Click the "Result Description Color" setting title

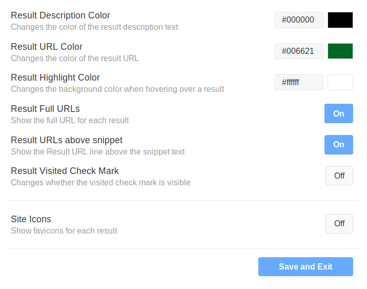[60, 15]
